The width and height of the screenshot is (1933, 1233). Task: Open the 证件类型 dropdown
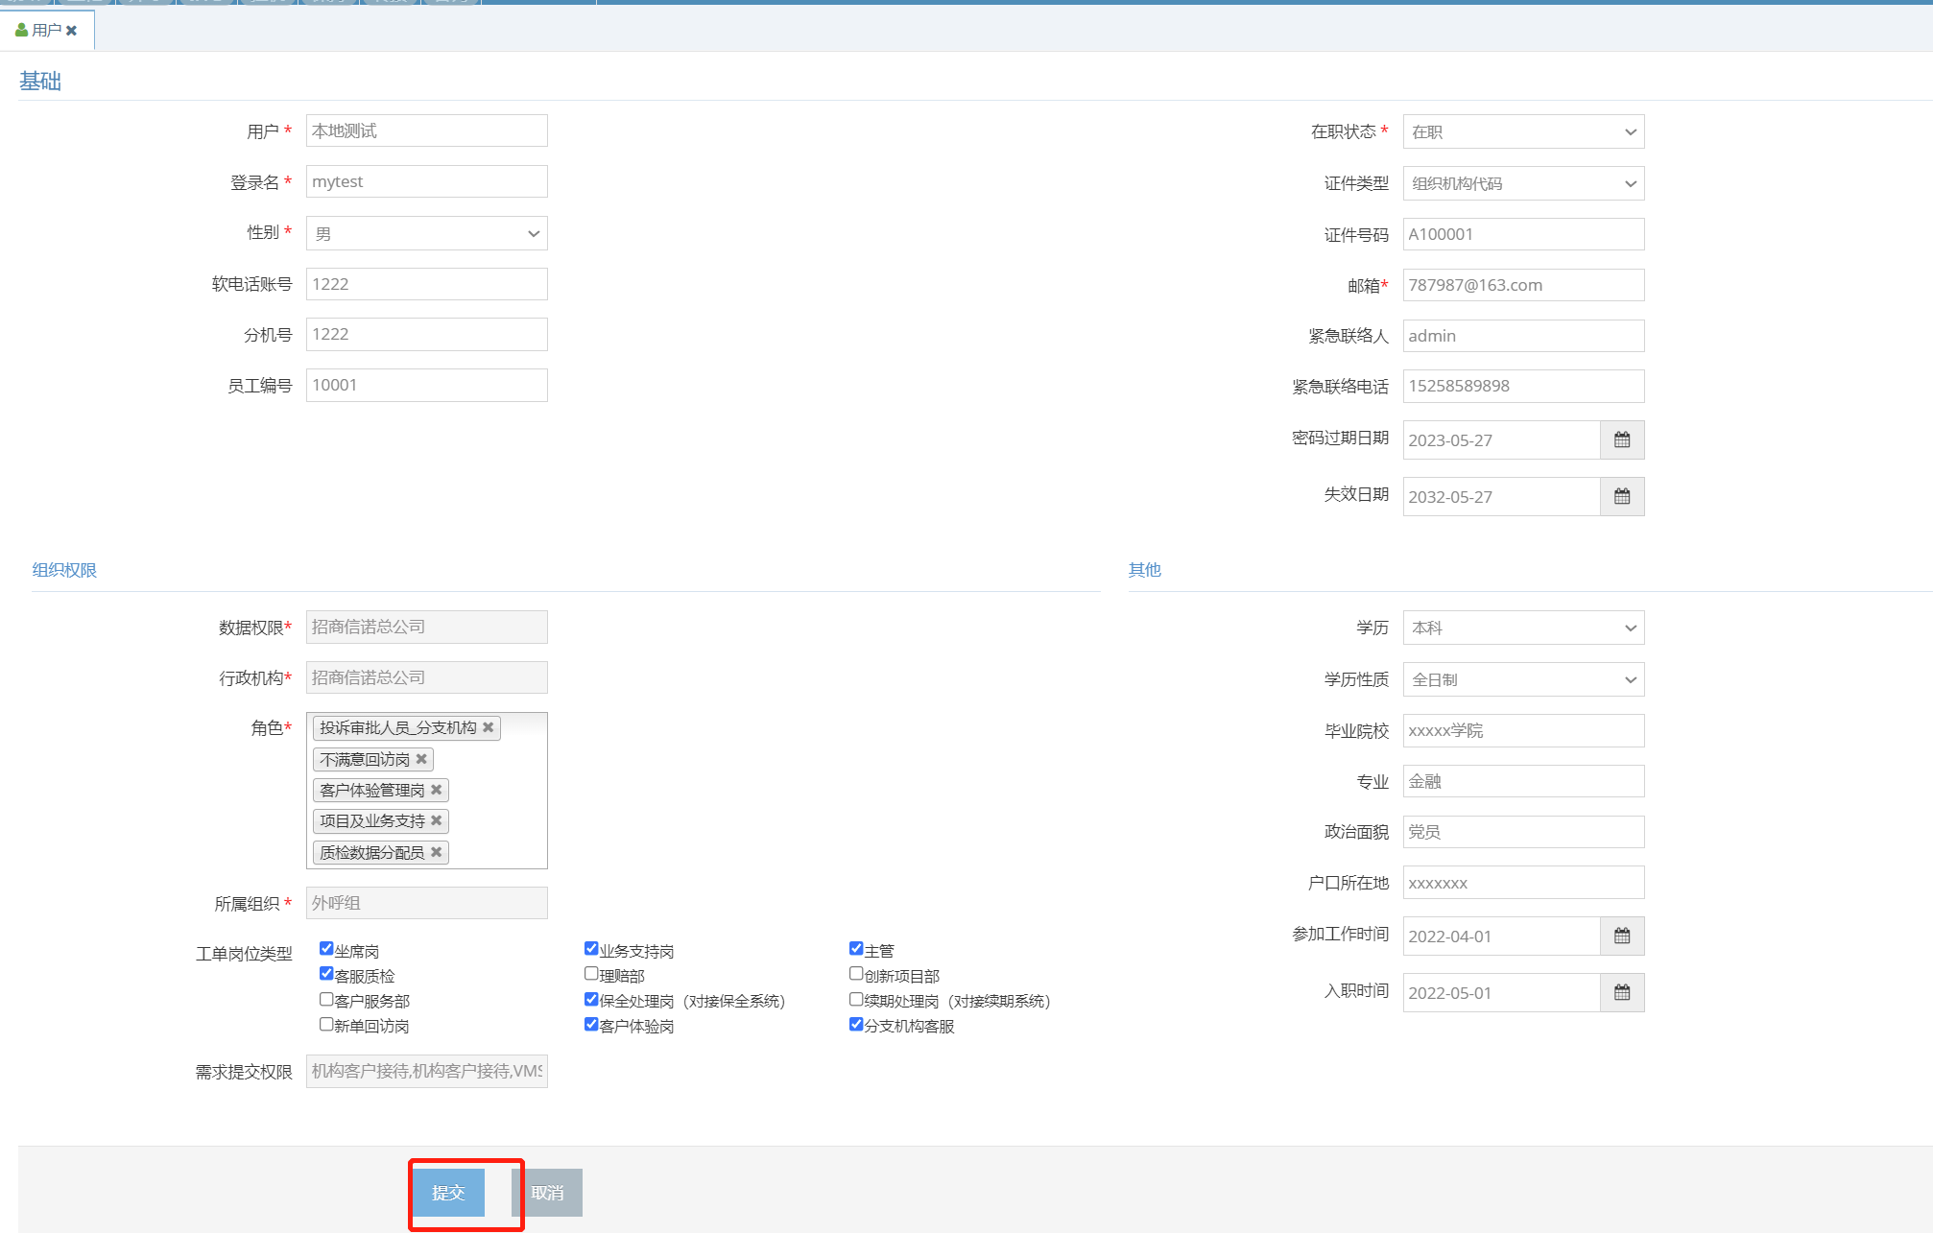click(1523, 183)
